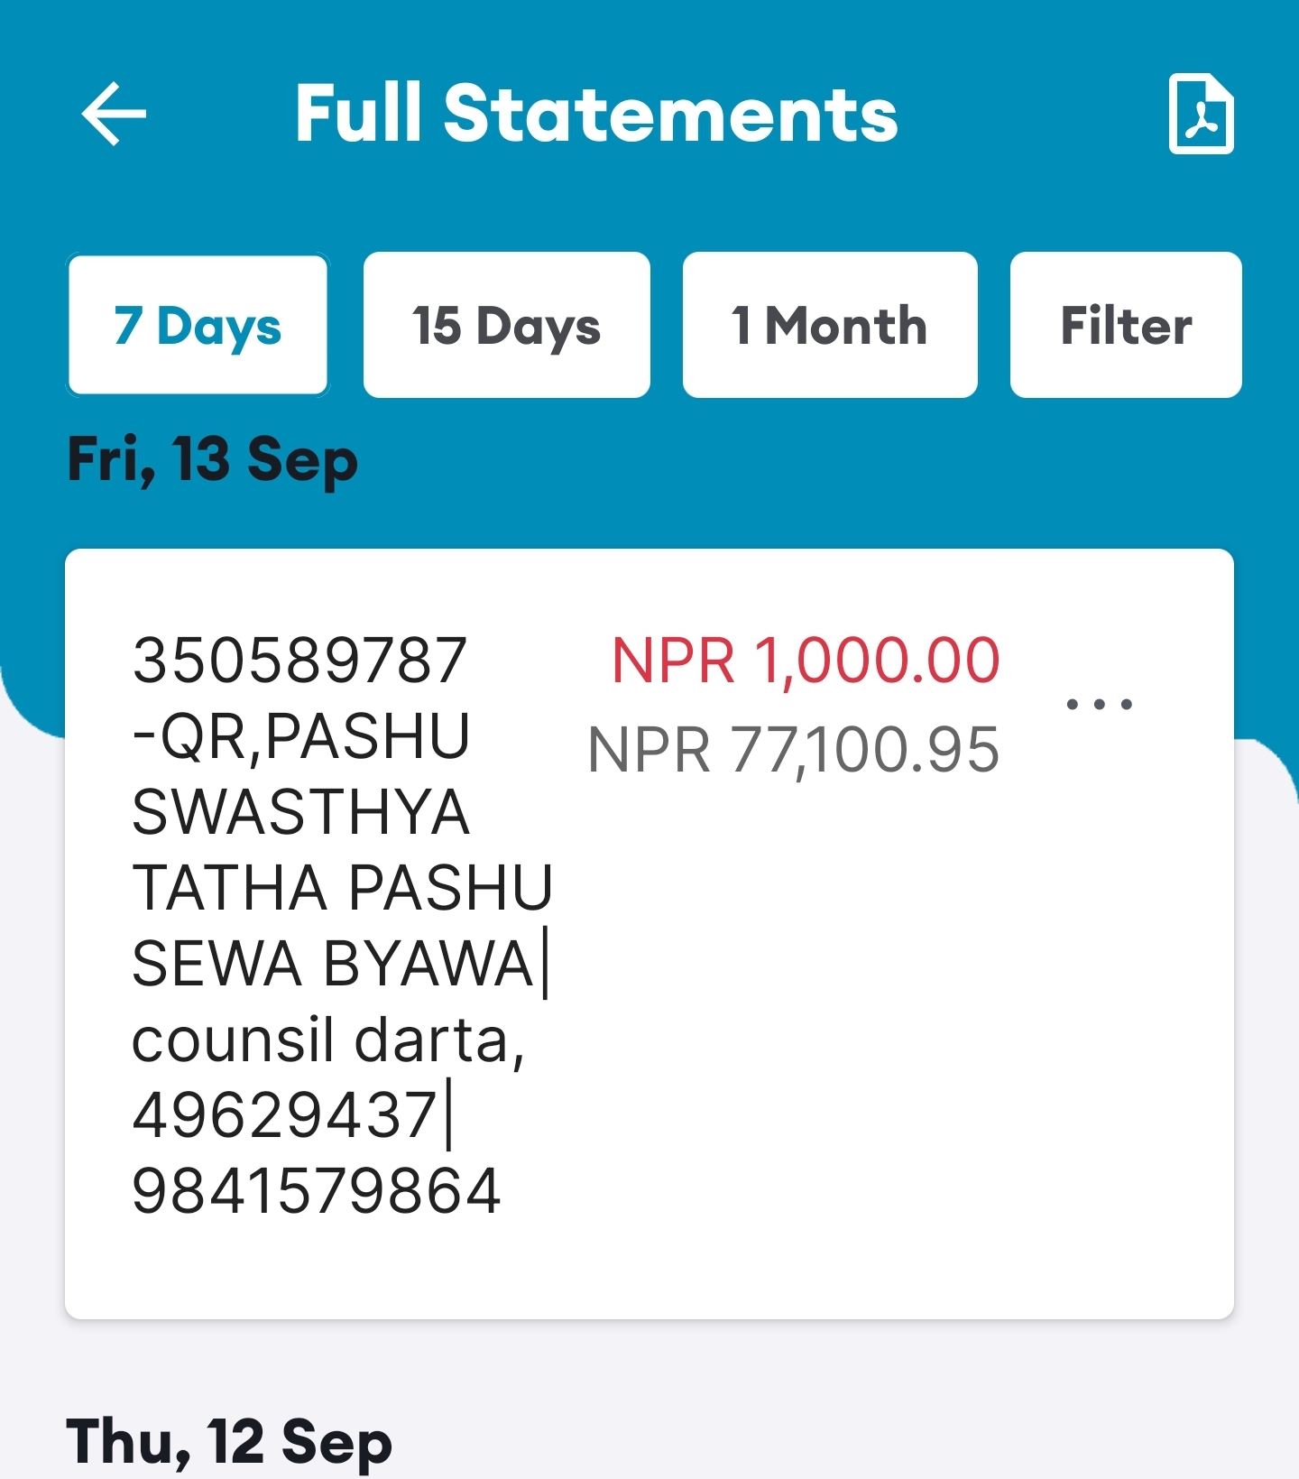
Task: Open the PASHU SWASTHYA QR transaction card
Action: (649, 934)
